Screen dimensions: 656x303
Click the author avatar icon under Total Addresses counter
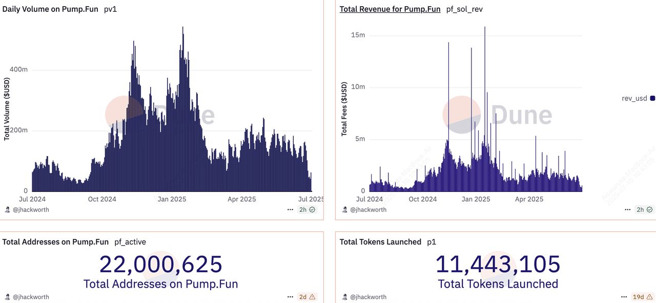[x=7, y=296]
